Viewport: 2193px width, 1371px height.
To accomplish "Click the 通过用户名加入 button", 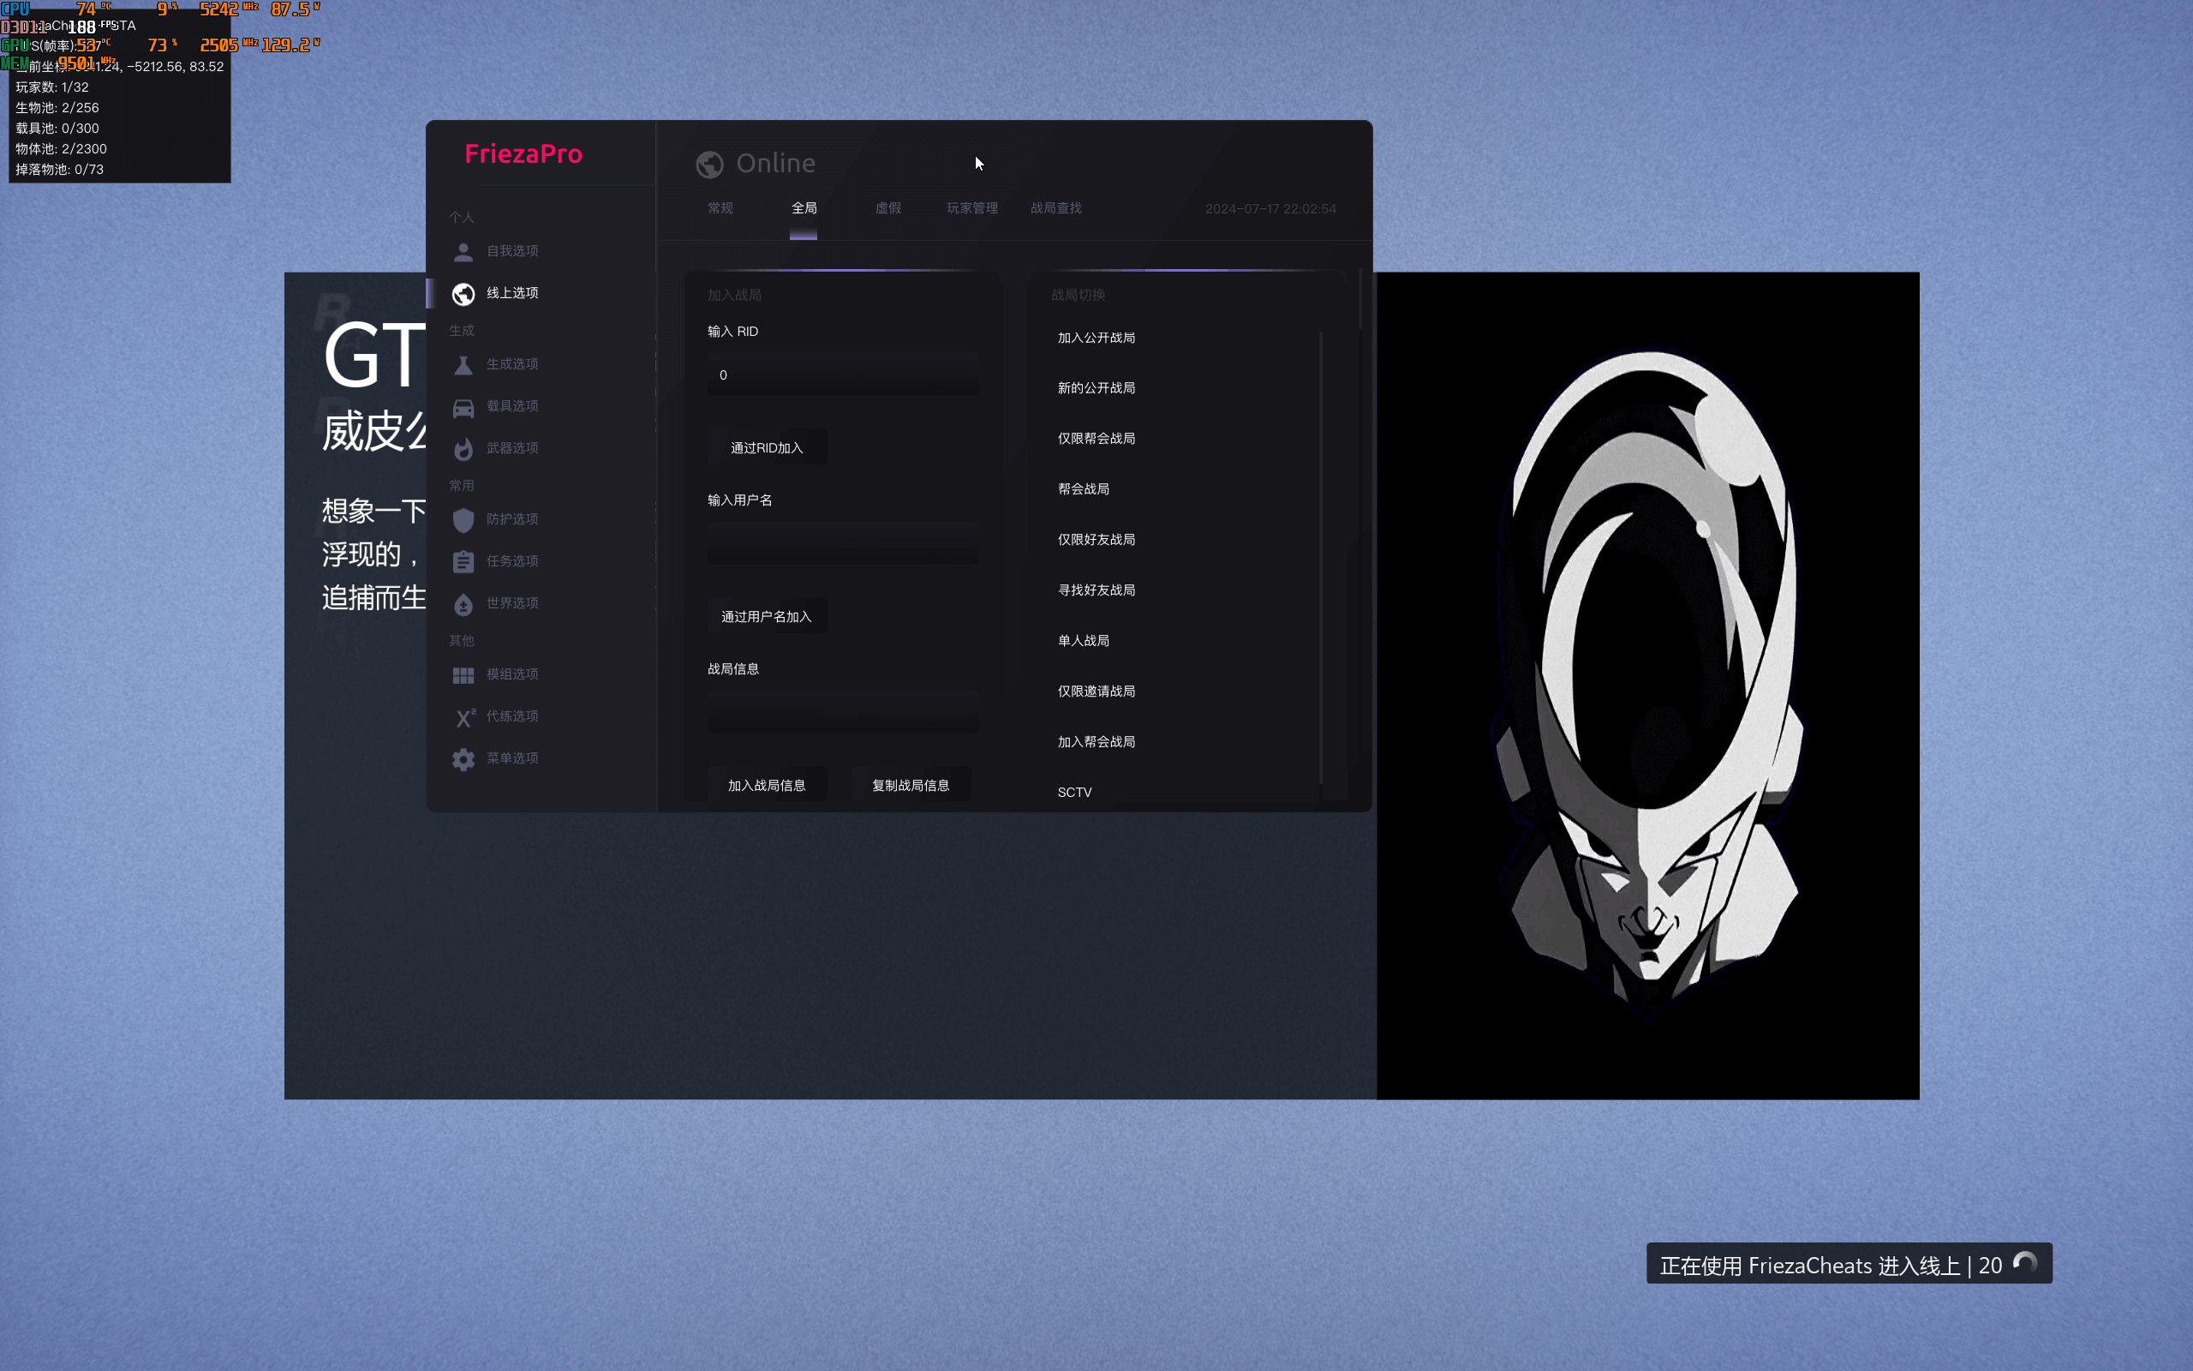I will pyautogui.click(x=766, y=617).
